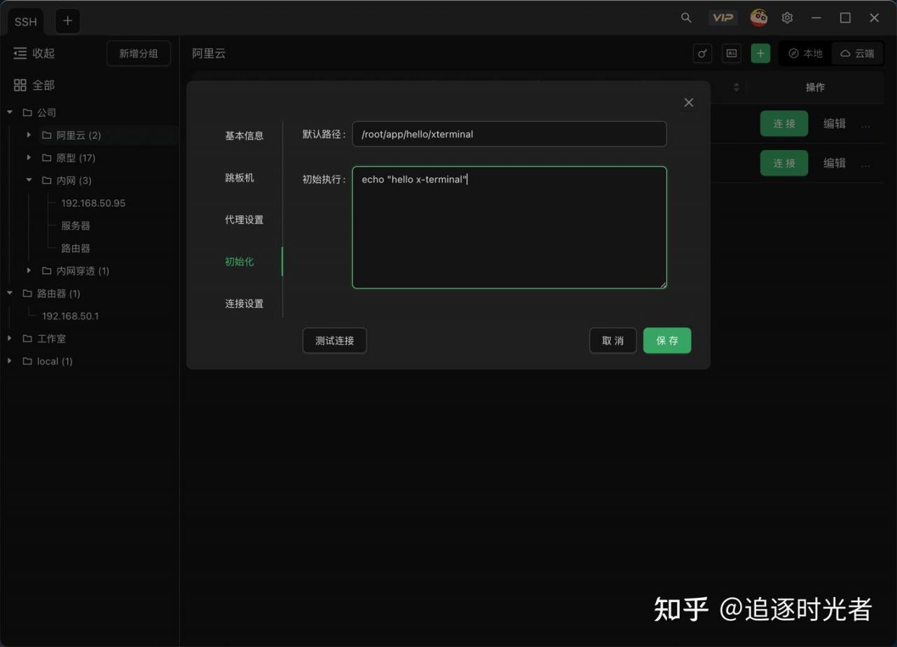Select the 路由器 entry under 内网
The height and width of the screenshot is (647, 897).
pyautogui.click(x=76, y=248)
